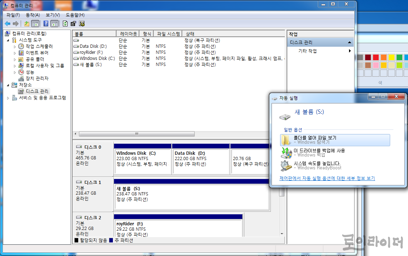Collapse the 시스템 도구 tree node
The height and width of the screenshot is (256, 408).
8,40
